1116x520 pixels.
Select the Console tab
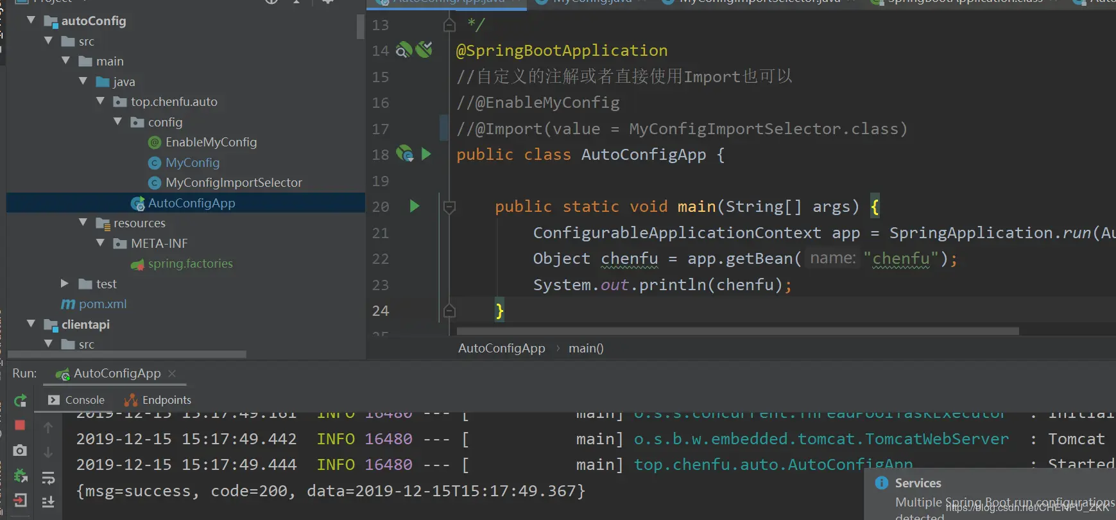click(76, 400)
